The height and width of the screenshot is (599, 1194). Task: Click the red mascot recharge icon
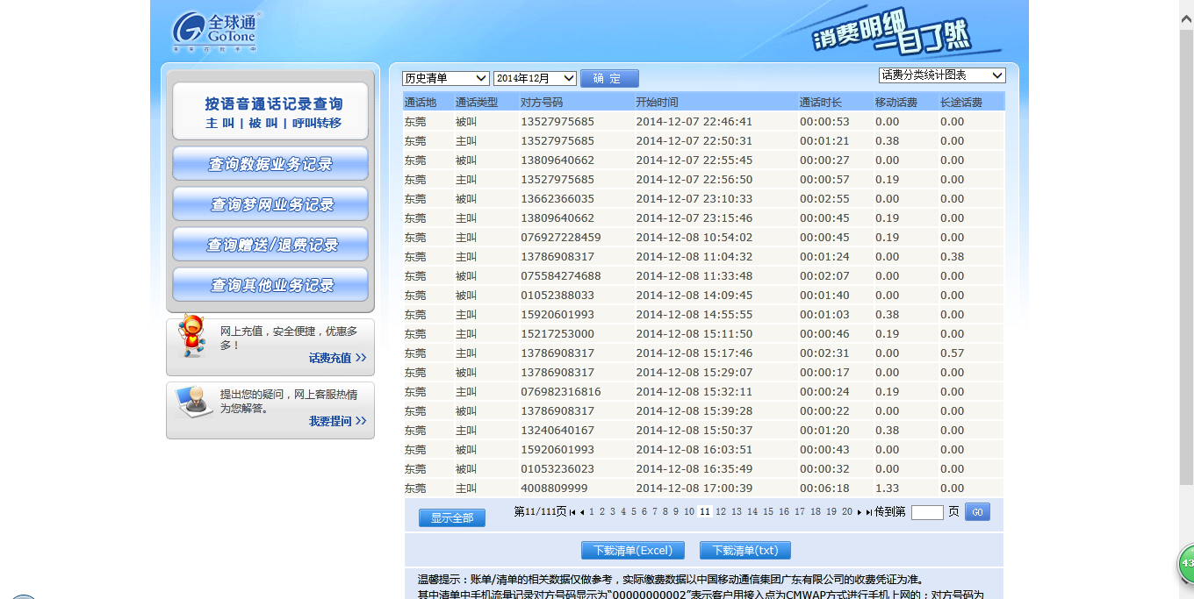(x=191, y=336)
